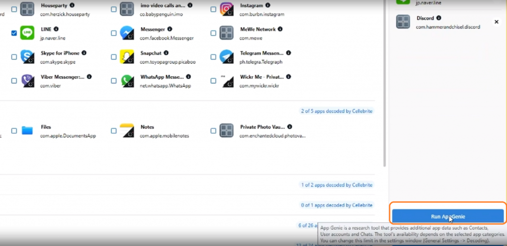The height and width of the screenshot is (246, 507).
Task: Open info icon next to imo video calls
Action: [x=190, y=5]
